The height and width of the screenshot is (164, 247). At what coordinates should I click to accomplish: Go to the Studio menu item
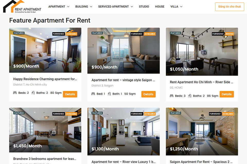(x=144, y=7)
